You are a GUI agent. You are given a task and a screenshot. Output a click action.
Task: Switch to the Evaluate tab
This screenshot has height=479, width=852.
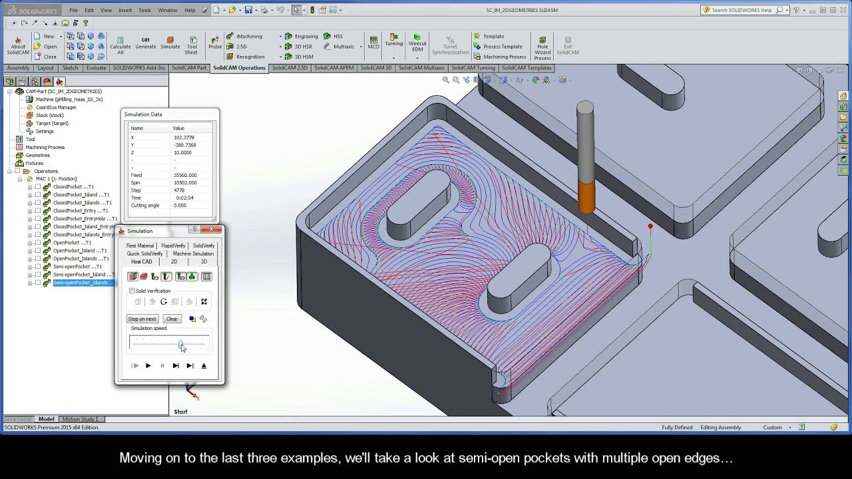[96, 68]
